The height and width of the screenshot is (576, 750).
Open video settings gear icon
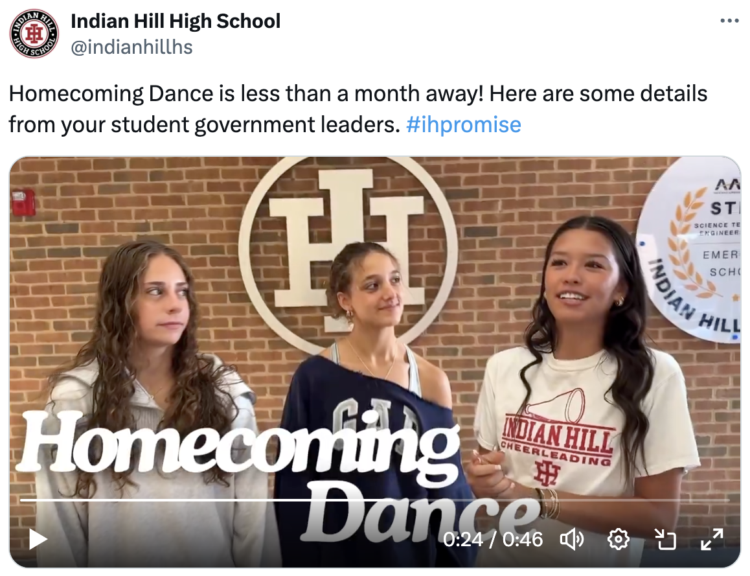(x=618, y=540)
